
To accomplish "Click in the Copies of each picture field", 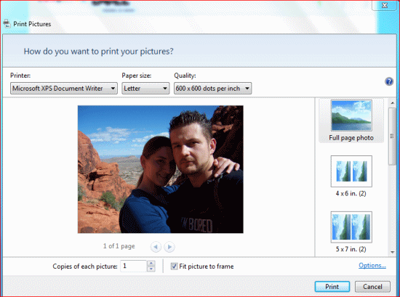I will pos(133,267).
